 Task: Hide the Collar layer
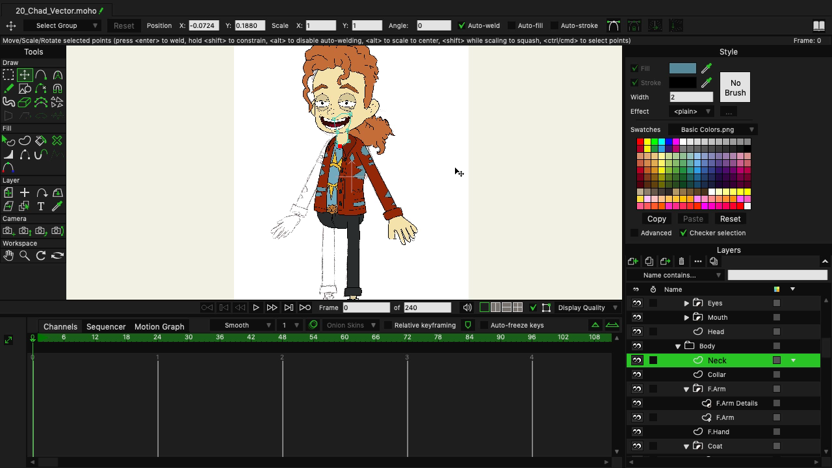[637, 374]
